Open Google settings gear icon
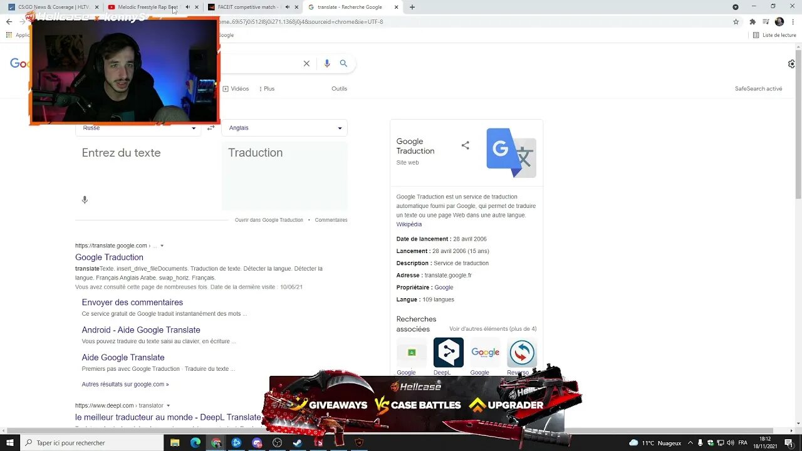 pyautogui.click(x=792, y=64)
